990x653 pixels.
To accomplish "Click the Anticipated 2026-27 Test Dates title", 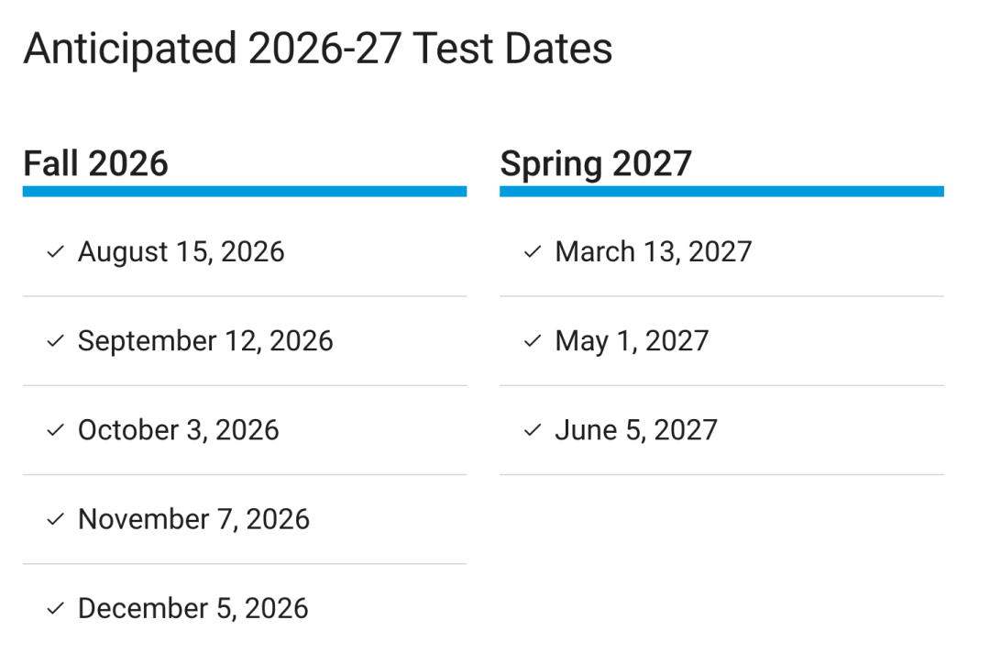I will [317, 49].
